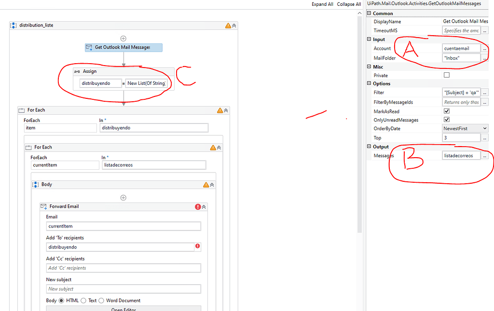The image size is (494, 311).
Task: Click the Top input field showing 3
Action: coord(461,137)
